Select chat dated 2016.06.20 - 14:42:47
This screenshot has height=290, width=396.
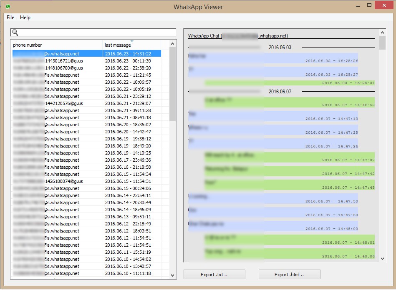[x=87, y=131]
